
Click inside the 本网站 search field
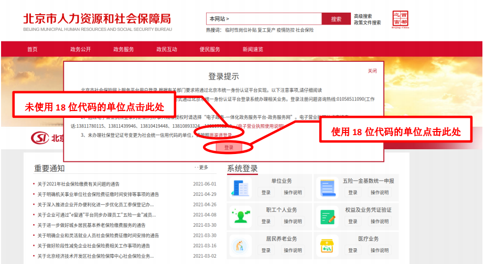263,19
